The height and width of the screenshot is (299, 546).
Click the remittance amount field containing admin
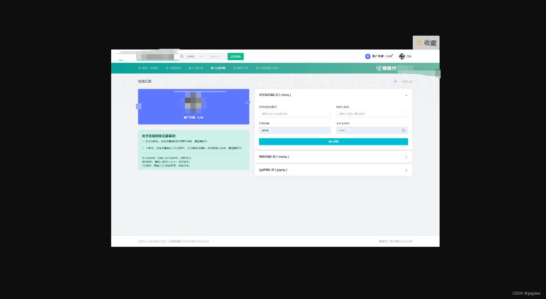coord(294,131)
